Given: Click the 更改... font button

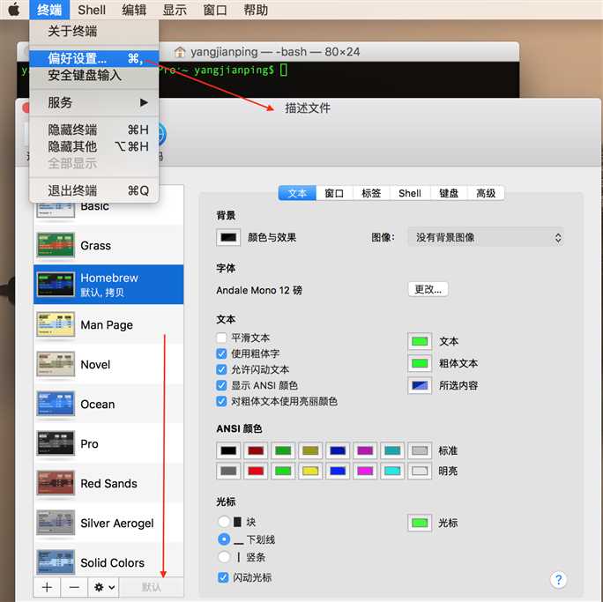Looking at the screenshot, I should (x=428, y=289).
